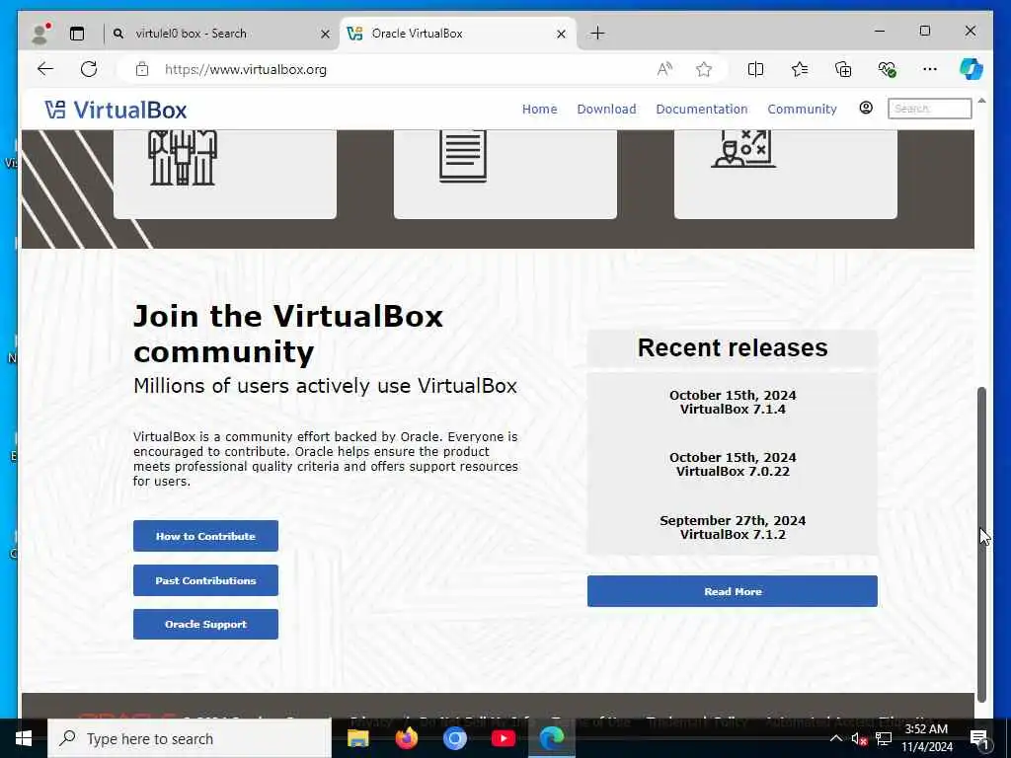1011x758 pixels.
Task: Open the Favorites list icon
Action: click(x=800, y=69)
